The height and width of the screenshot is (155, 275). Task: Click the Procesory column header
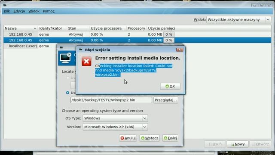pos(136,28)
